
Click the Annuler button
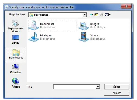coord(117,93)
